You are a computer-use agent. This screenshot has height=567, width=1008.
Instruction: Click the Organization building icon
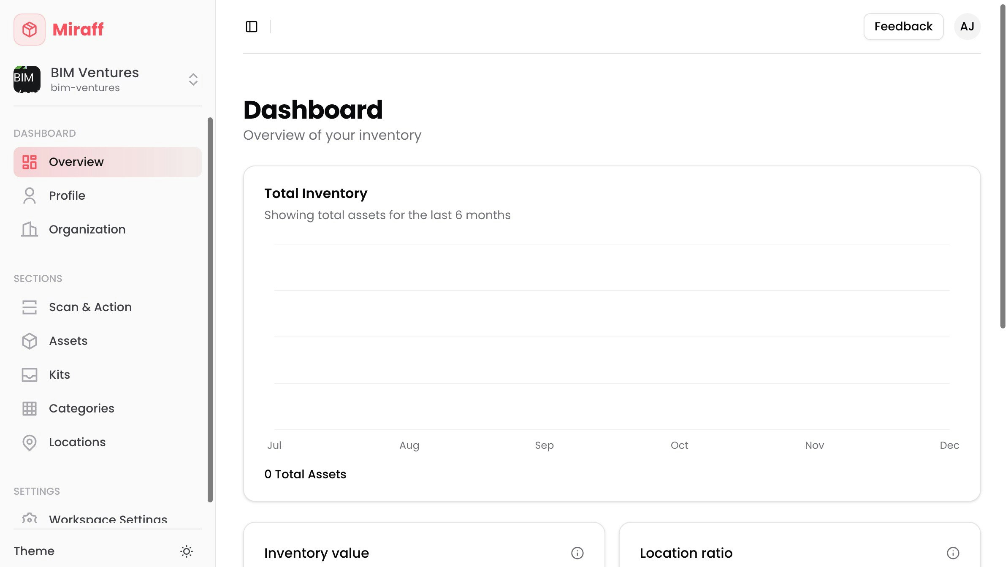[x=30, y=230]
